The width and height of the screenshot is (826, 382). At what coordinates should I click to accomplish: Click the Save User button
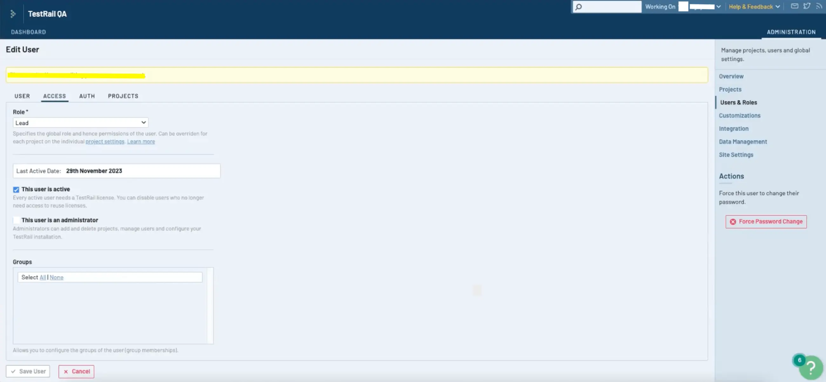28,372
